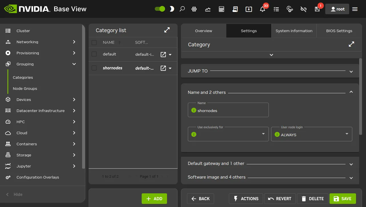Switch to the Overview tab

coord(204,31)
